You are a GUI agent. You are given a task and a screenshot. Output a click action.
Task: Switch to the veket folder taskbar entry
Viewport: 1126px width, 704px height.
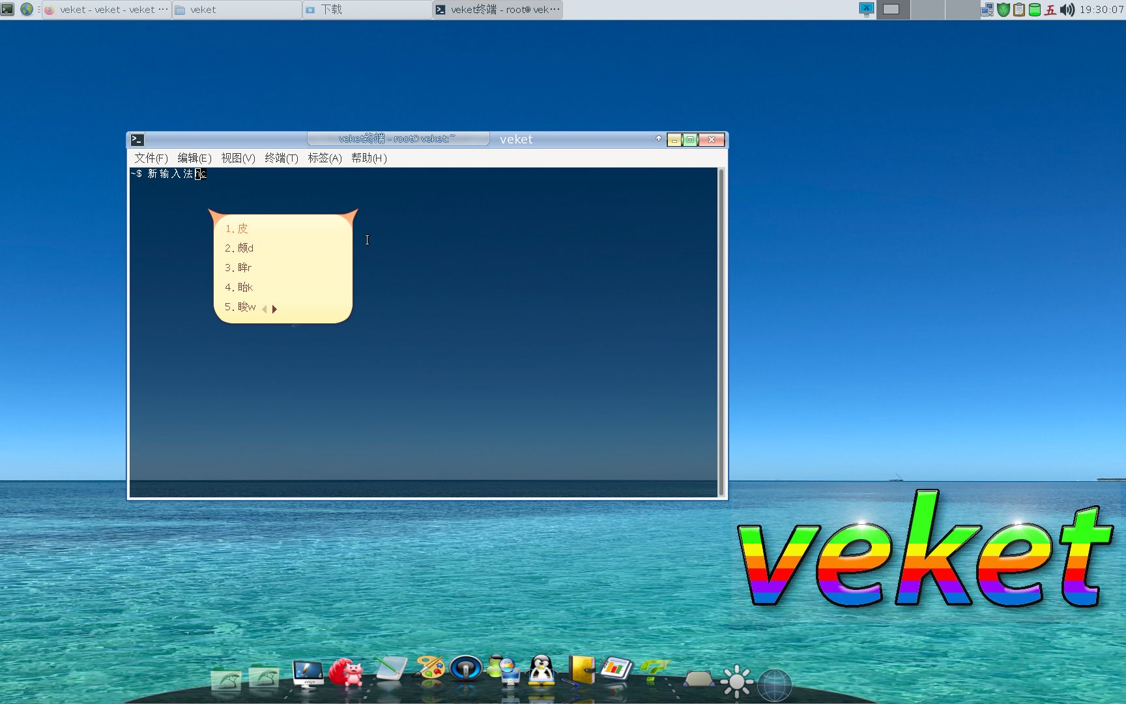pos(237,10)
